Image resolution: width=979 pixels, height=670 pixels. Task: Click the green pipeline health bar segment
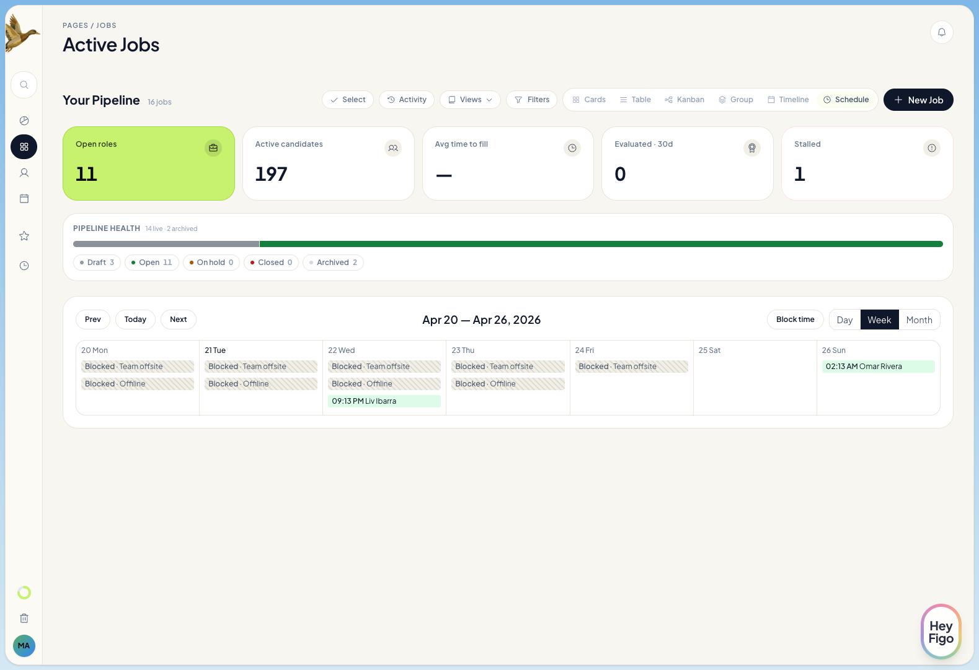(600, 244)
